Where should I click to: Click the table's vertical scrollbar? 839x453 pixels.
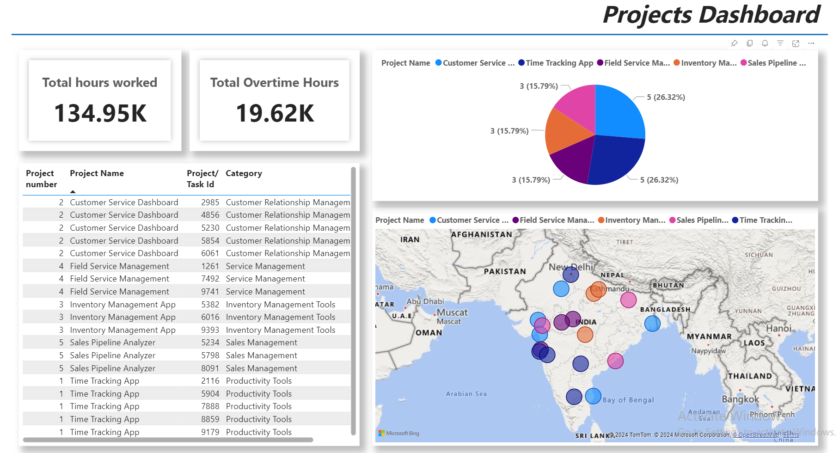[x=353, y=301]
